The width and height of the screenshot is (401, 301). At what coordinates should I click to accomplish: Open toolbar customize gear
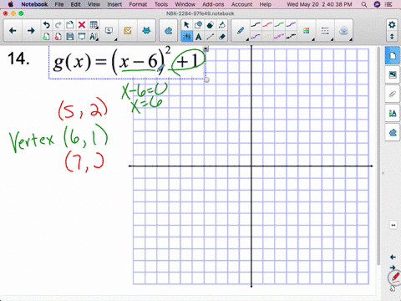392,25
